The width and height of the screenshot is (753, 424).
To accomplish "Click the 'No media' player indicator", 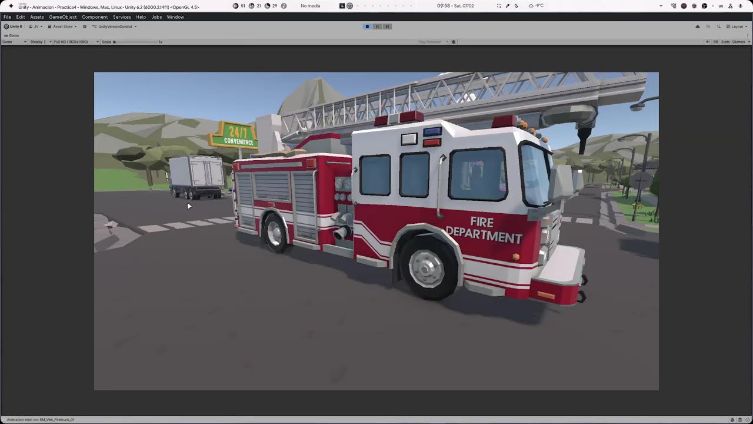I will point(310,6).
